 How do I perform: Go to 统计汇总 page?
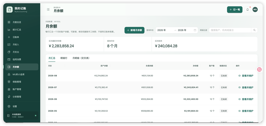[x=22, y=30]
